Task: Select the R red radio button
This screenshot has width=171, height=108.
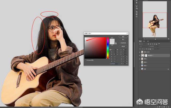Action: pyautogui.click(x=110, y=56)
